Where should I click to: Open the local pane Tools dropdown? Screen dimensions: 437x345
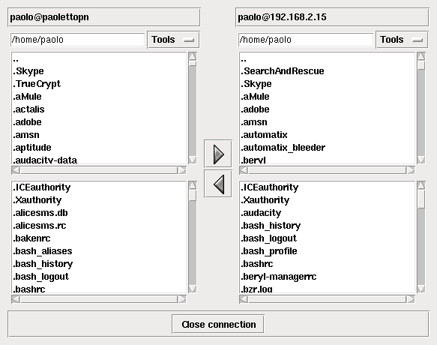[173, 40]
